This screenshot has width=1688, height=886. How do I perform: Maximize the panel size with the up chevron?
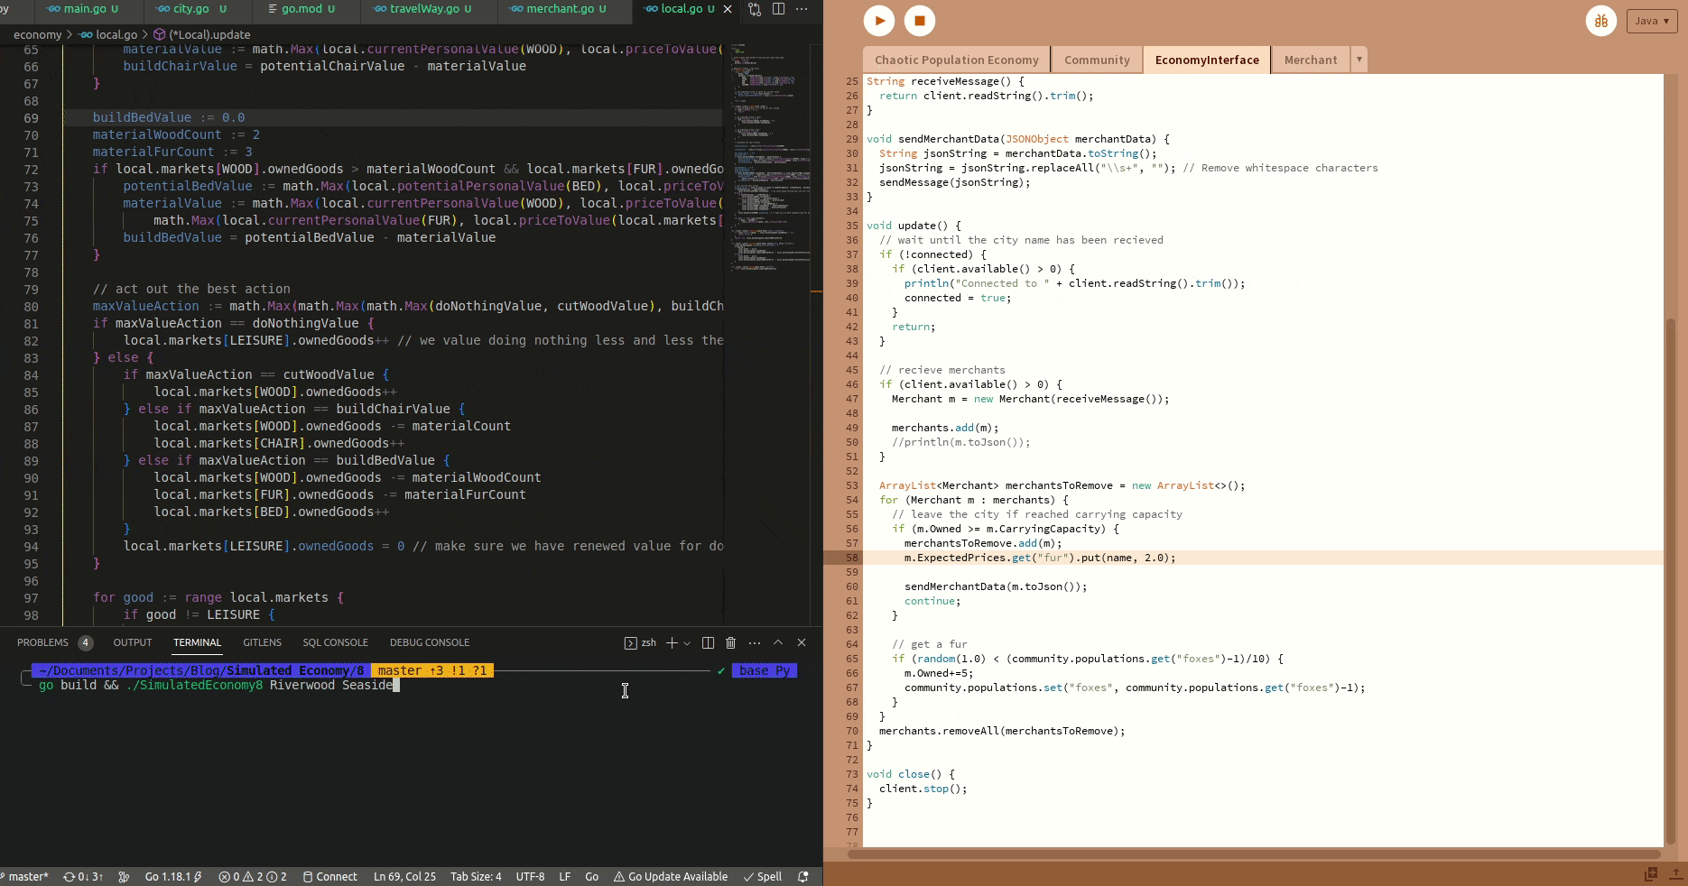(778, 642)
